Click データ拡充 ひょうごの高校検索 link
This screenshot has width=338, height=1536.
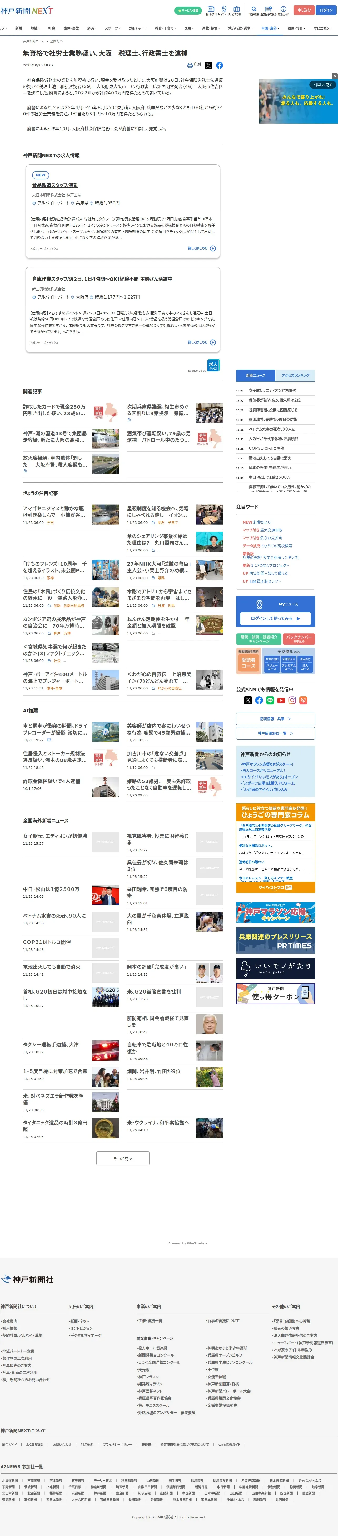[x=267, y=546]
